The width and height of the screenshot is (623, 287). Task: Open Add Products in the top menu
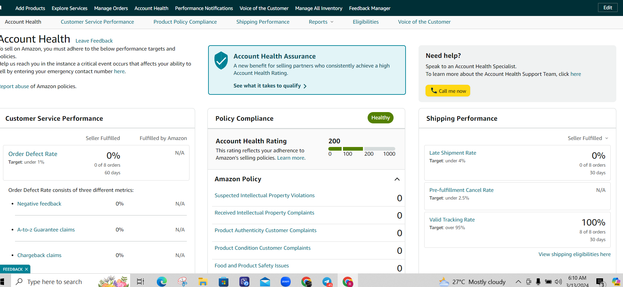(30, 8)
